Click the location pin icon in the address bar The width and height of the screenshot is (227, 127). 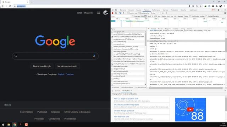(x=189, y=6)
